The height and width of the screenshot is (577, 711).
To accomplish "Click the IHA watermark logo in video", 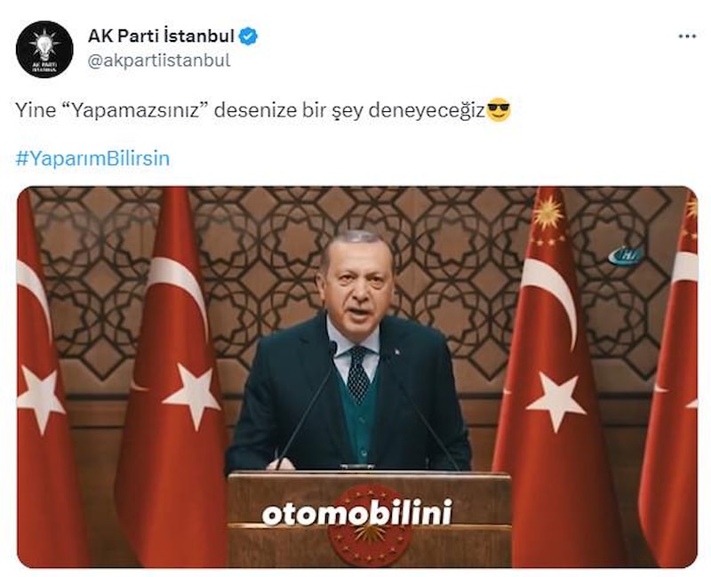I will tap(626, 256).
